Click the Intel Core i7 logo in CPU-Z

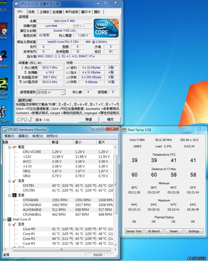point(106,28)
